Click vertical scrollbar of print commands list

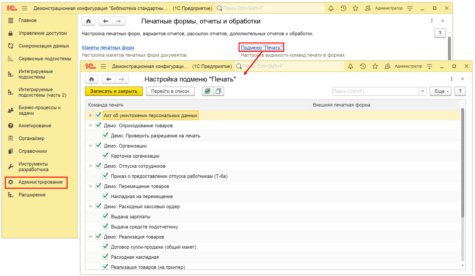pyautogui.click(x=463, y=163)
